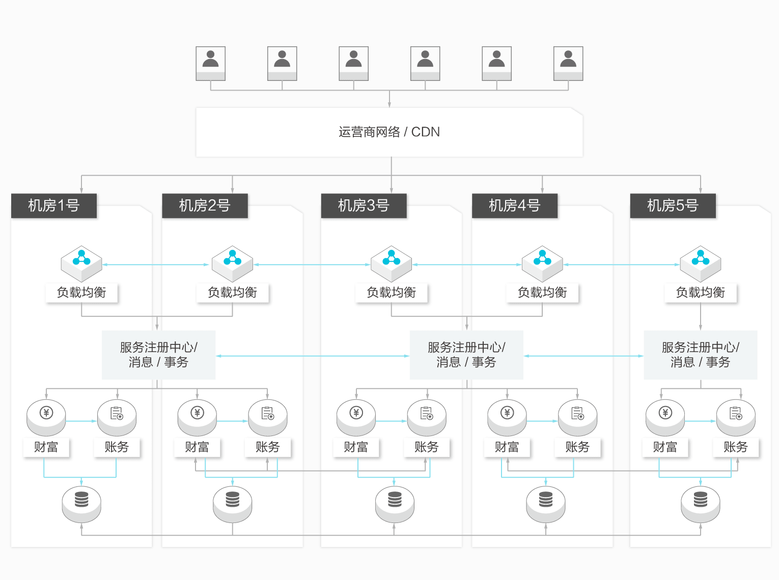Screen dimensions: 779x580
Task: Click the 负载均衡 label in 机房5号
Action: (x=701, y=293)
